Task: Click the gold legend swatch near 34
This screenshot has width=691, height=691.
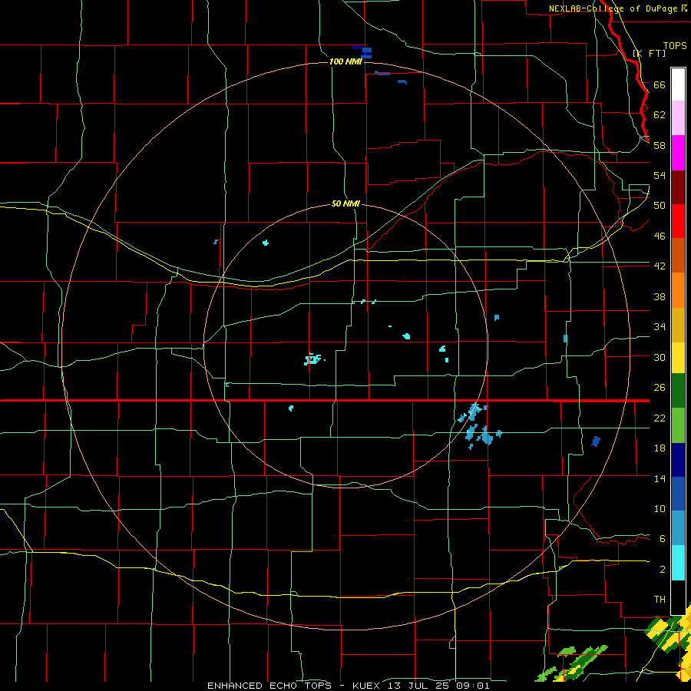Action: click(678, 324)
